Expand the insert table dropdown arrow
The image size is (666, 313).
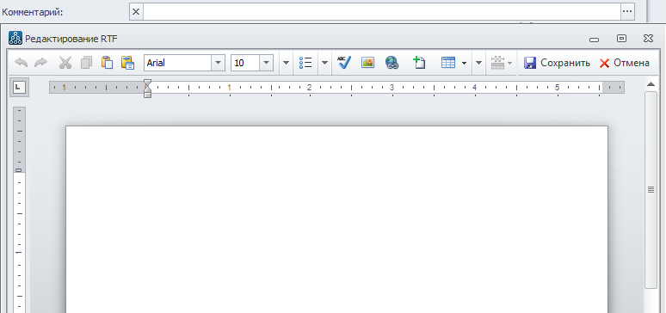tap(464, 64)
